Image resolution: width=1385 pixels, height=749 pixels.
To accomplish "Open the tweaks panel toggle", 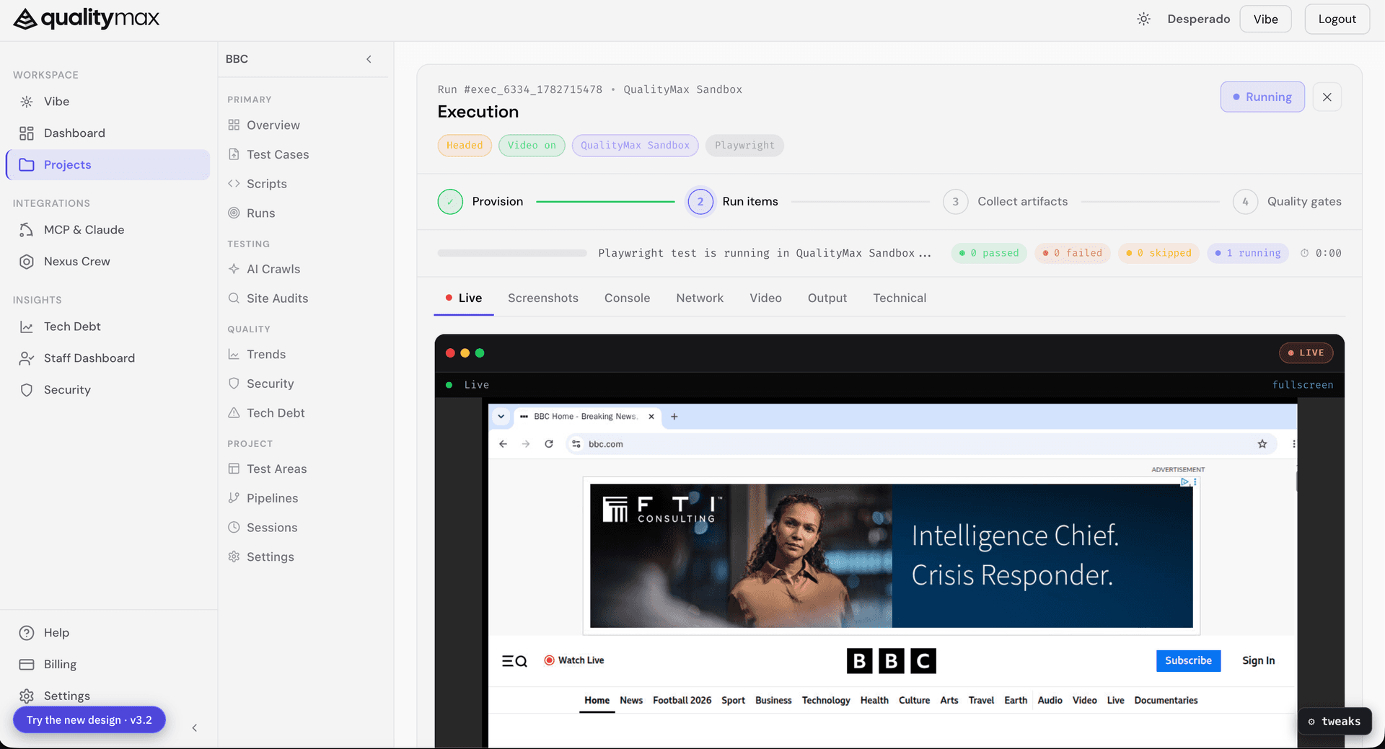I will click(x=1335, y=722).
